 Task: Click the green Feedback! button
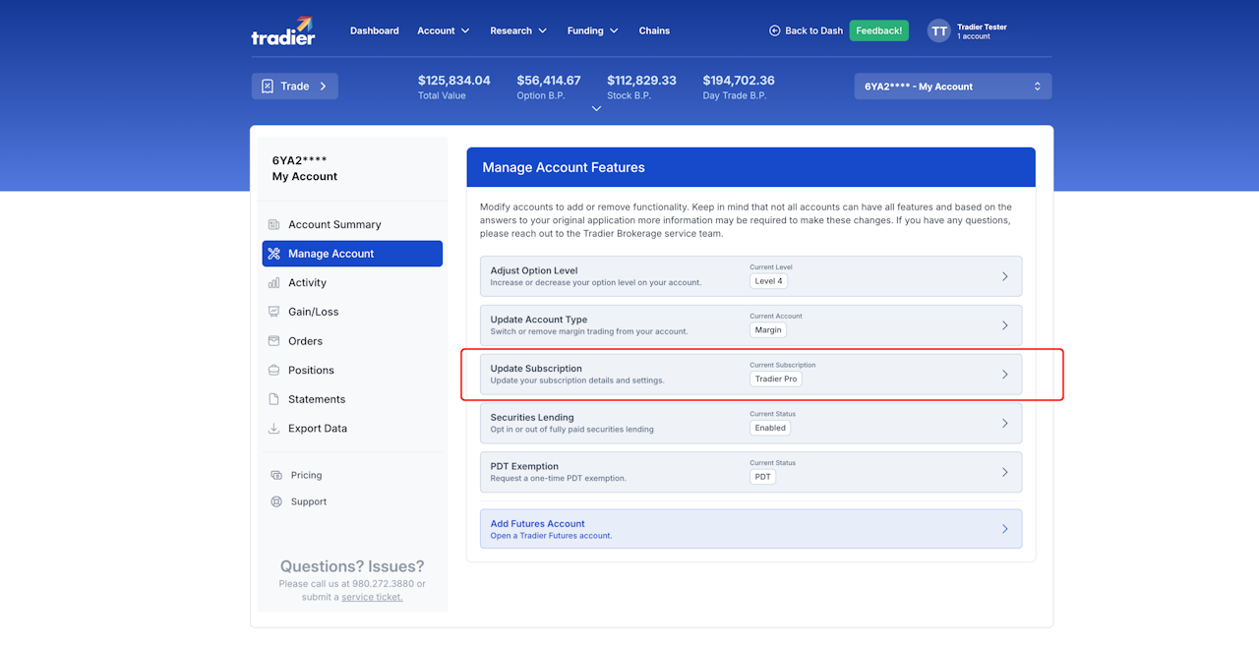pyautogui.click(x=878, y=31)
